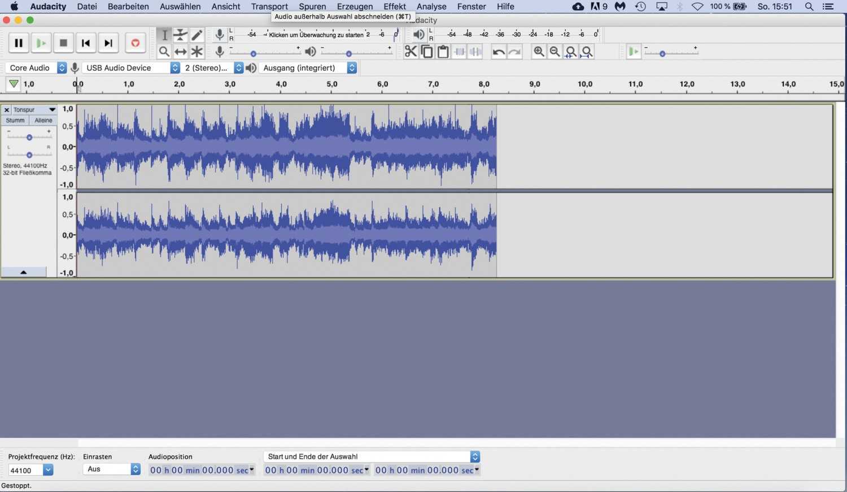Open the Transport menu
The height and width of the screenshot is (492, 847).
269,6
